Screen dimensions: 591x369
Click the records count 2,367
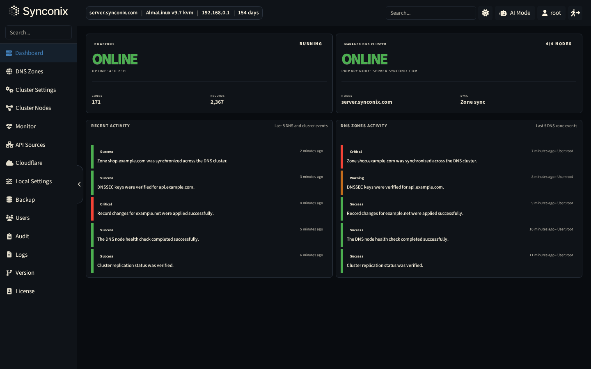217,102
